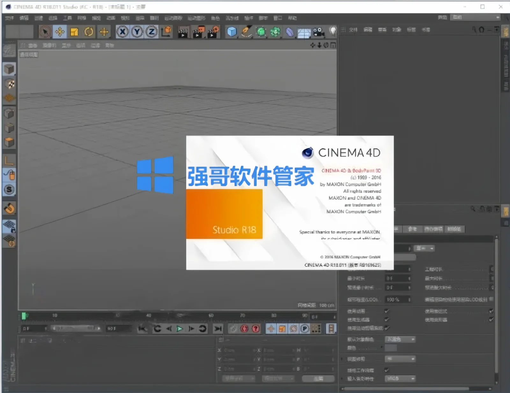Activate the Rotate tool

pyautogui.click(x=89, y=32)
